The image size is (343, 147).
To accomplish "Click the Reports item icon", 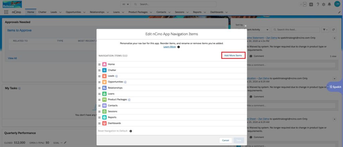I will [x=105, y=117].
